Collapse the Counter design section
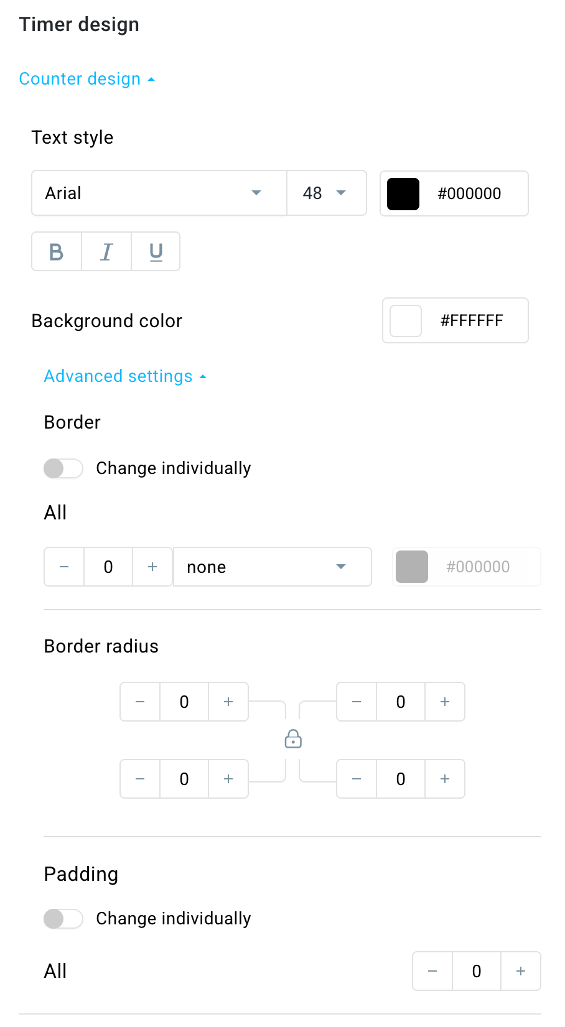 click(87, 78)
